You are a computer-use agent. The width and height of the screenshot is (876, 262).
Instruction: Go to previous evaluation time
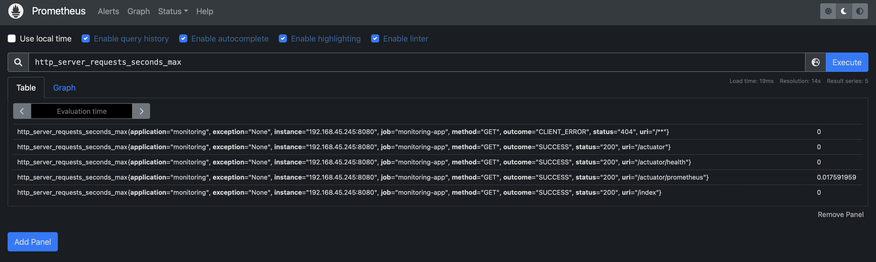click(x=22, y=111)
